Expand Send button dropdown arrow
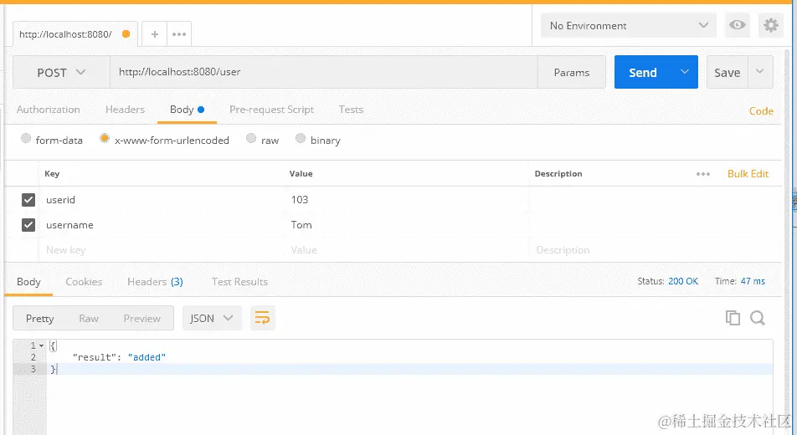Screen dimensions: 797x435 tap(685, 72)
